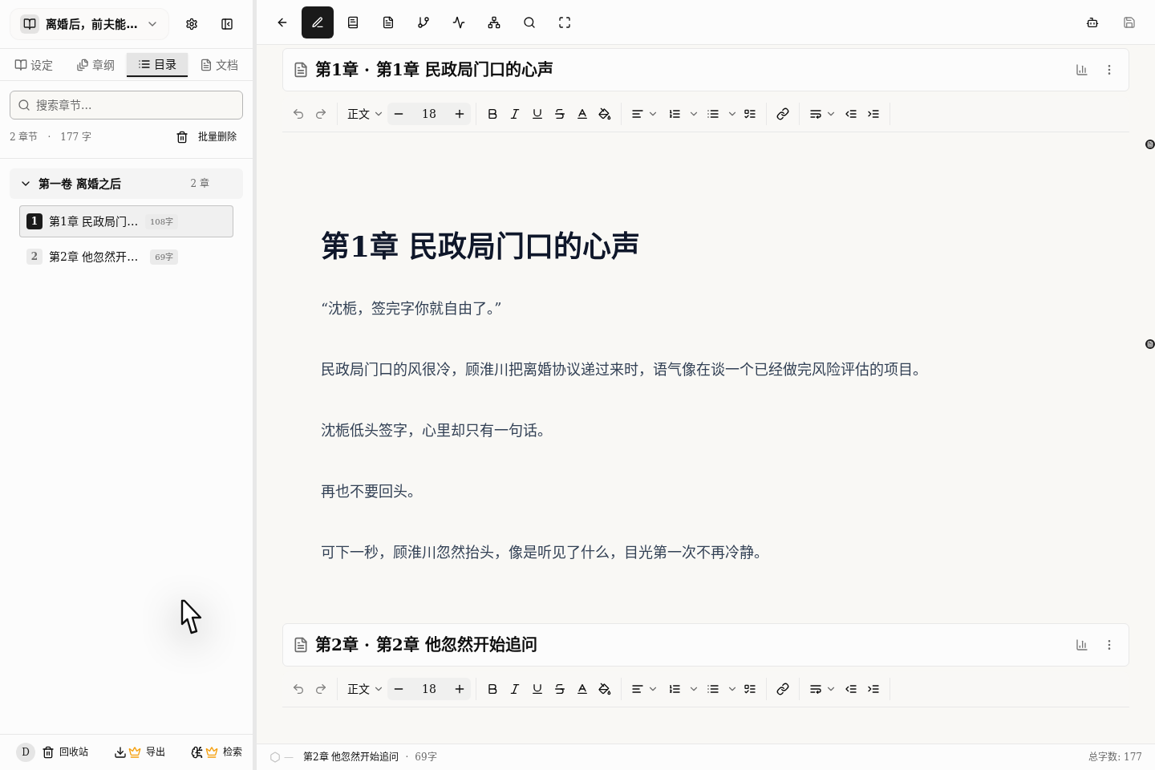1155x770 pixels.
Task: Toggle underline in chapter 2 toolbar
Action: 537,689
